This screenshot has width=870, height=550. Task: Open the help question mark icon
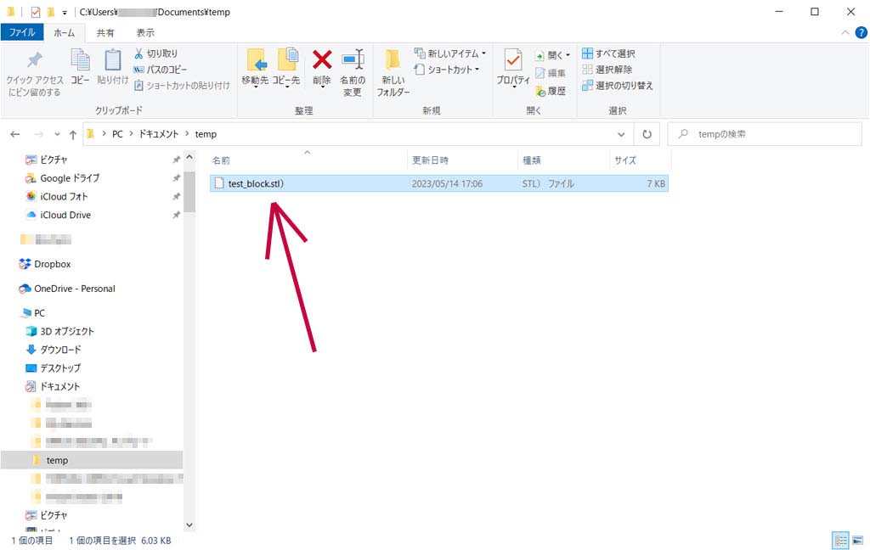861,32
